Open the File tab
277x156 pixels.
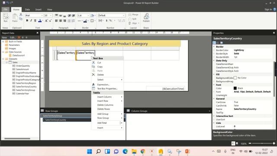[x=6, y=10]
